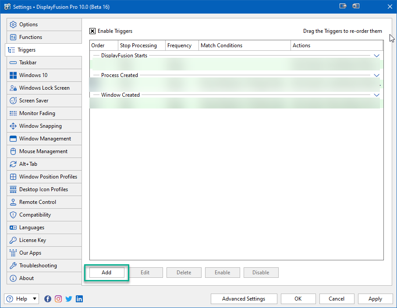This screenshot has height=308, width=397.
Task: Click the first title bar monitor icon
Action: tap(343, 6)
